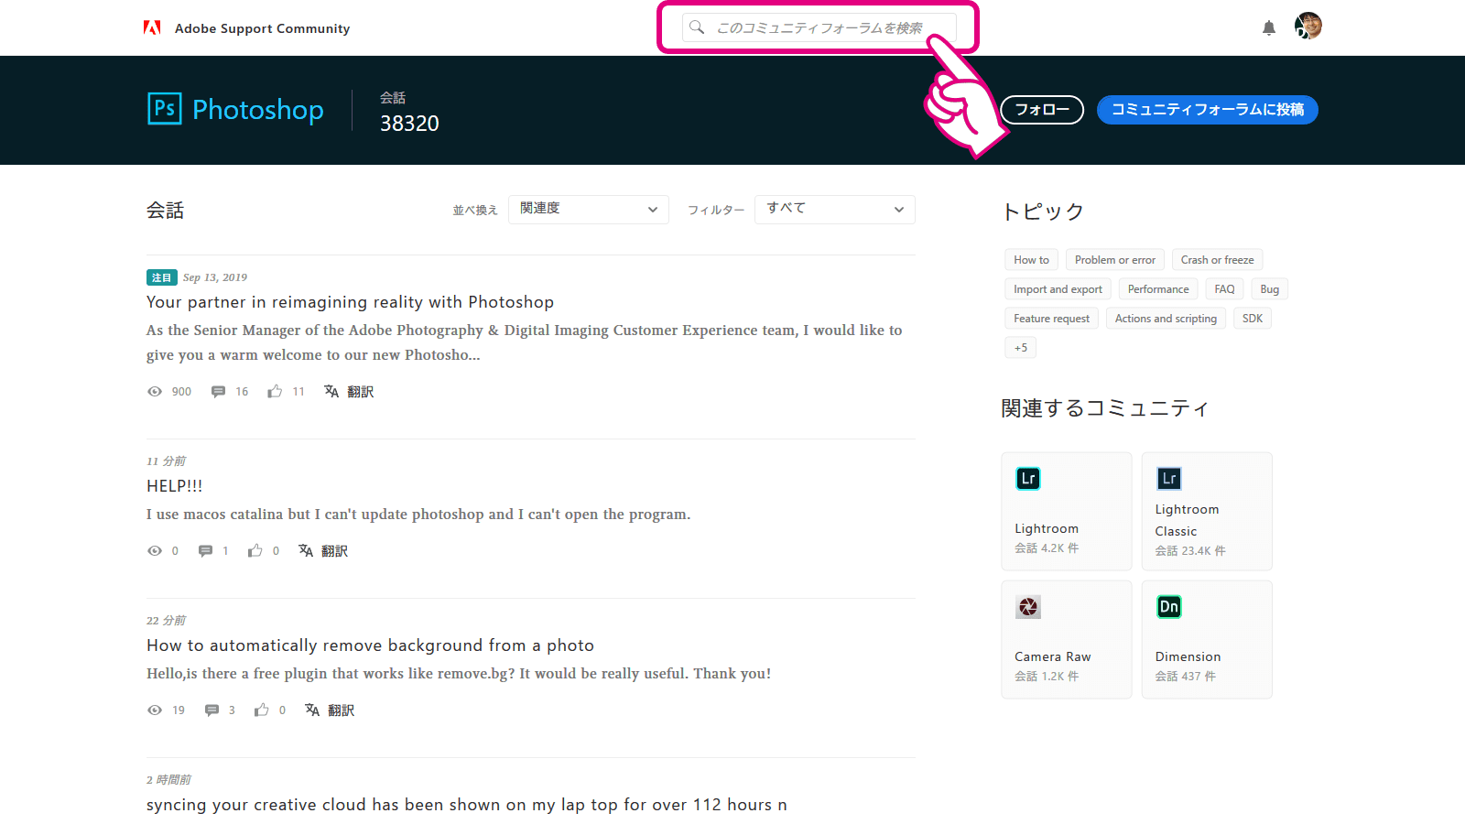Click the '11 分前' timestamp

tap(166, 461)
